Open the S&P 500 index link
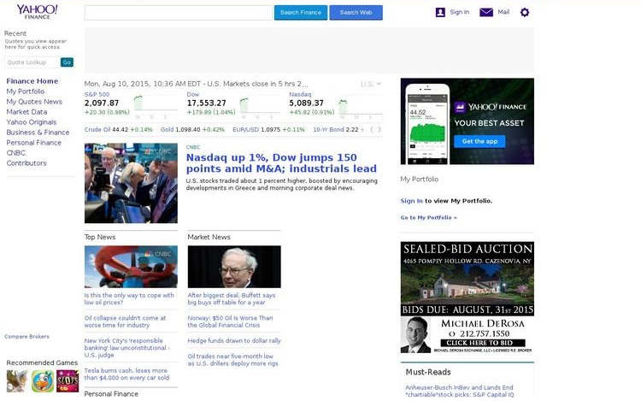 [x=97, y=94]
